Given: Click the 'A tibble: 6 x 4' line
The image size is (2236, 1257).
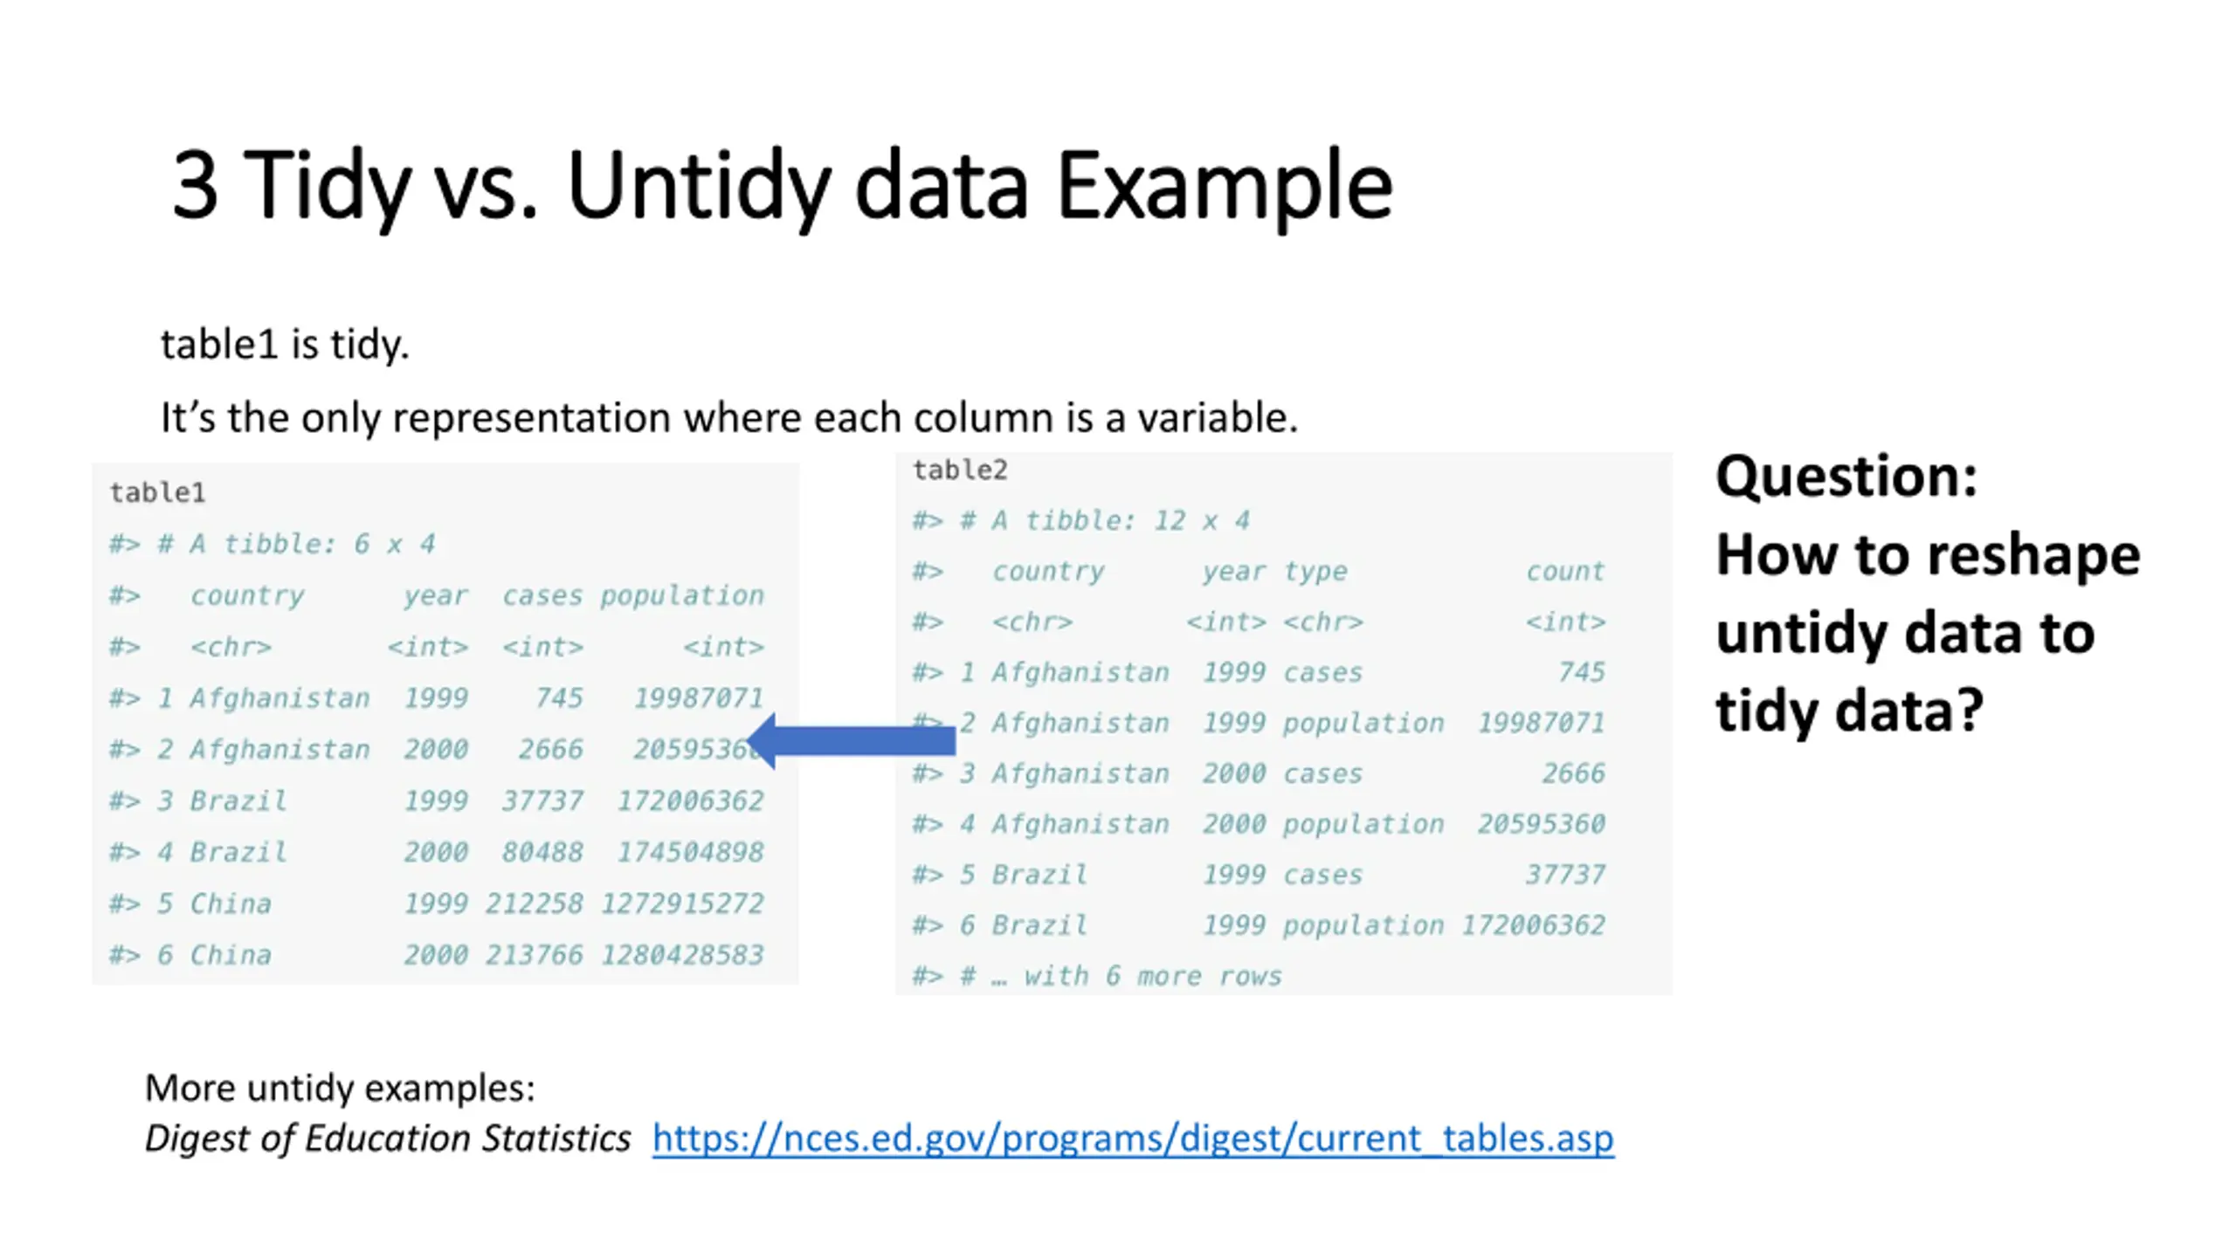Looking at the screenshot, I should point(272,545).
